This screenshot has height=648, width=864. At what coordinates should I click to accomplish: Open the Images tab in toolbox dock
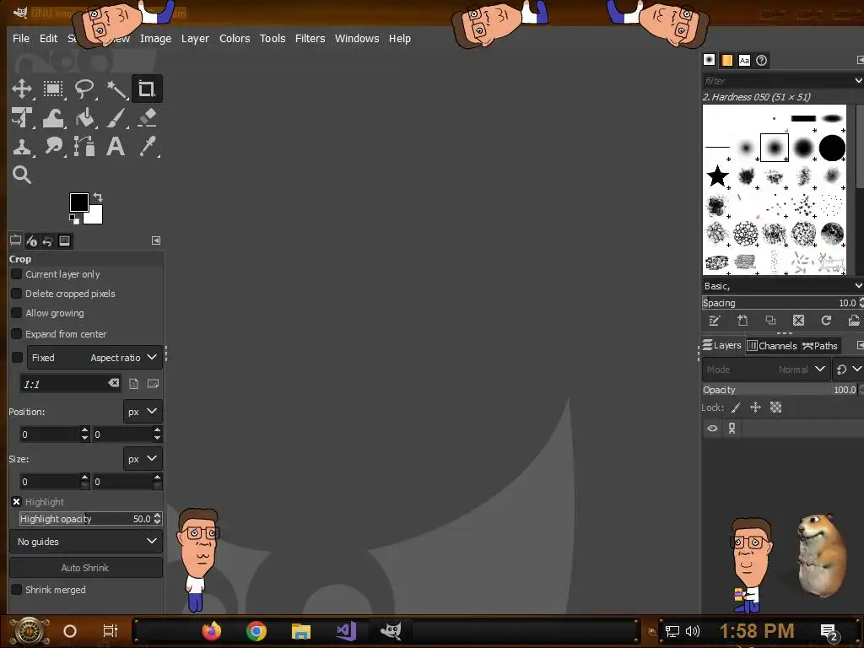[x=64, y=240]
